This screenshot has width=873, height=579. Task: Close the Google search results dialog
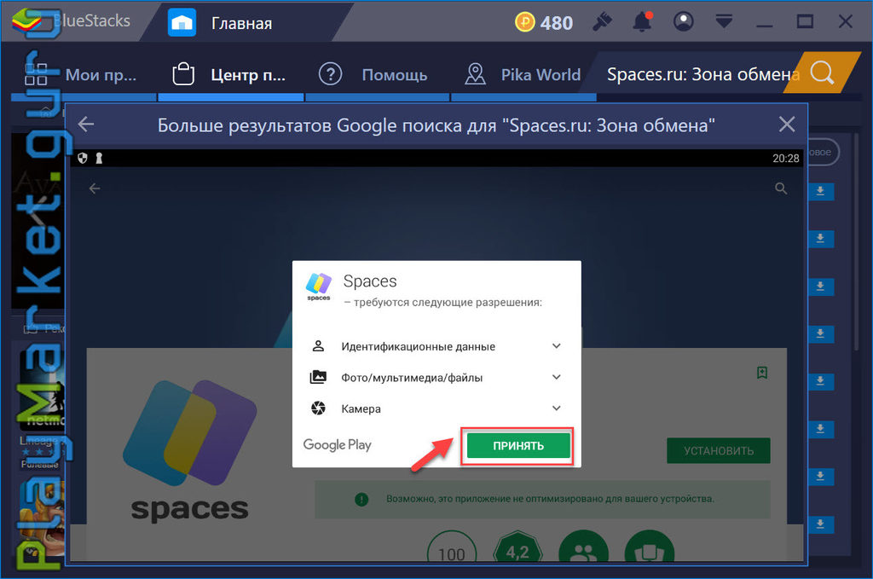[x=787, y=124]
